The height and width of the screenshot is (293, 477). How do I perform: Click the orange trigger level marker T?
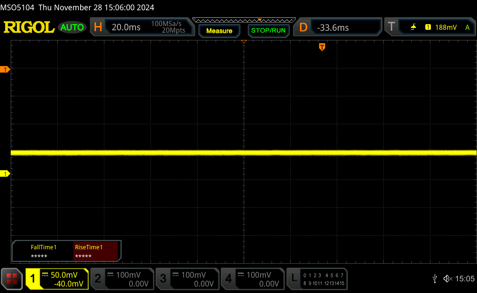tap(6, 69)
